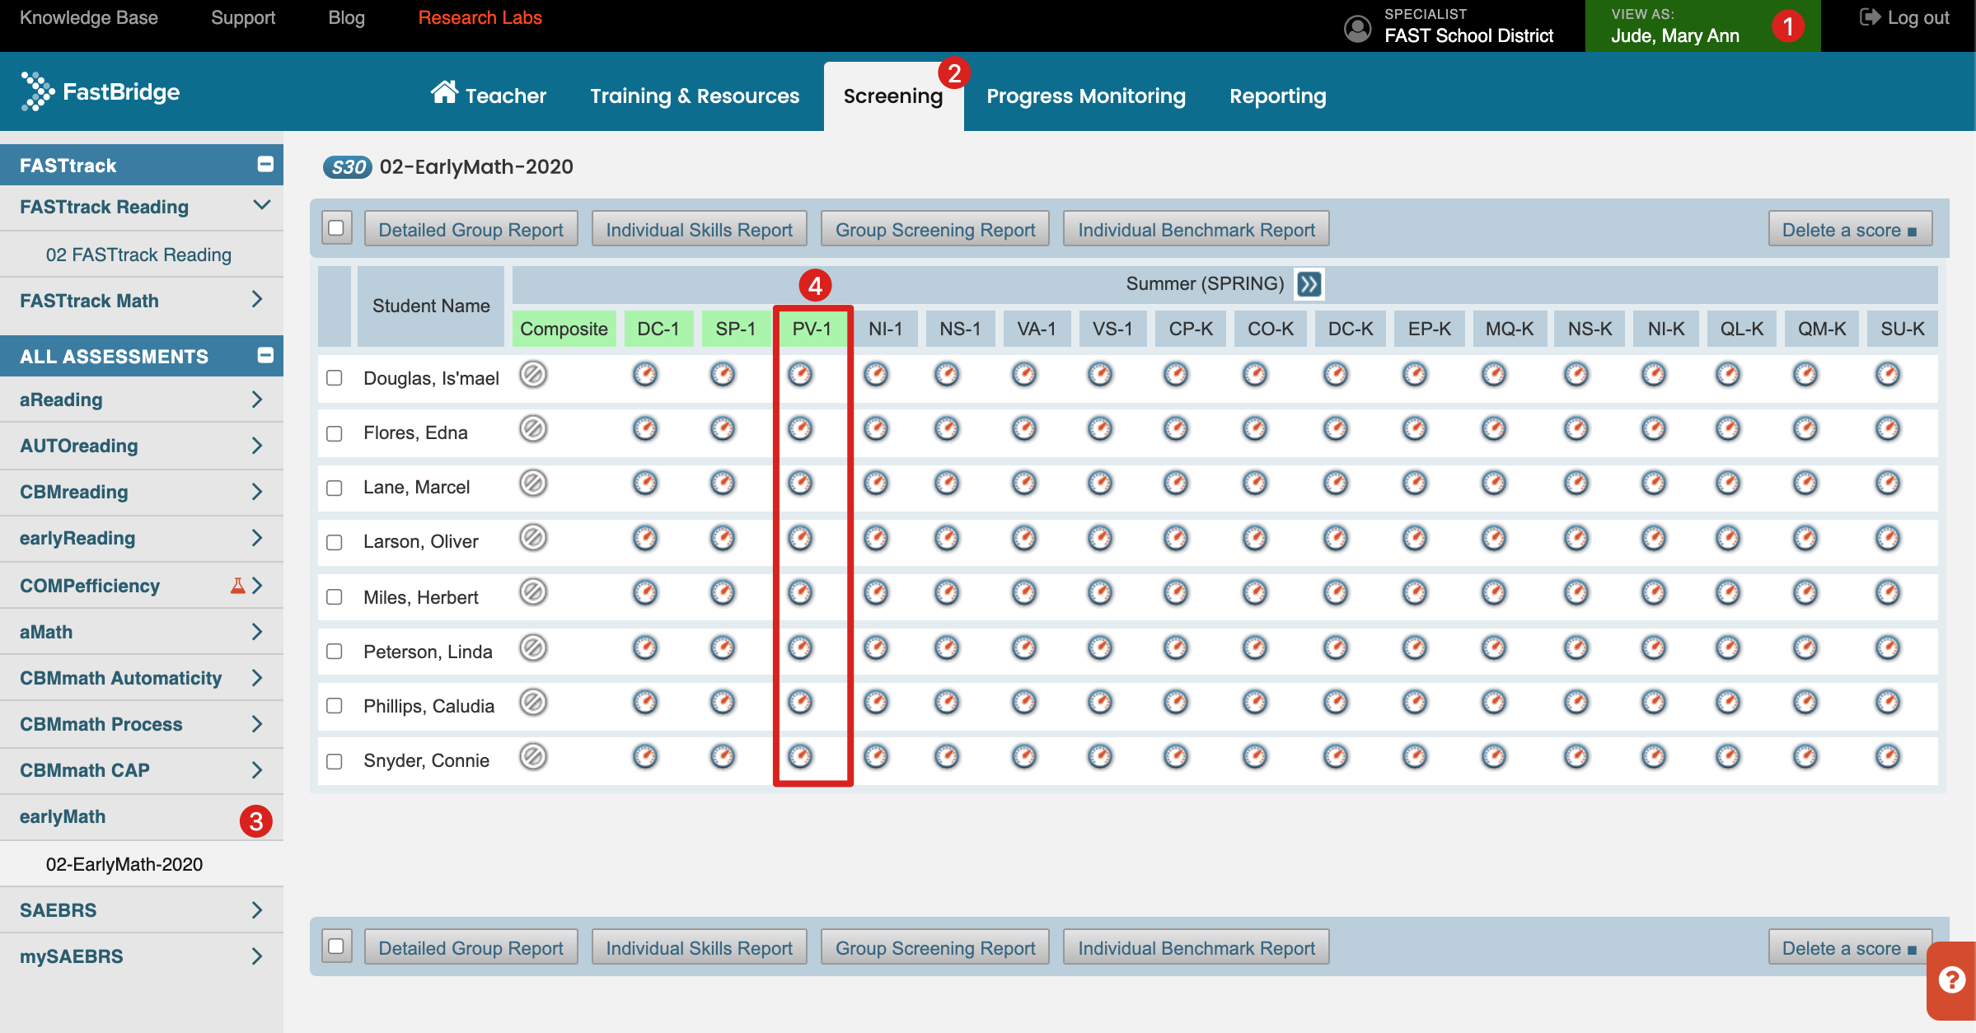Open Training & Resources tab
1976x1033 pixels.
(x=695, y=96)
